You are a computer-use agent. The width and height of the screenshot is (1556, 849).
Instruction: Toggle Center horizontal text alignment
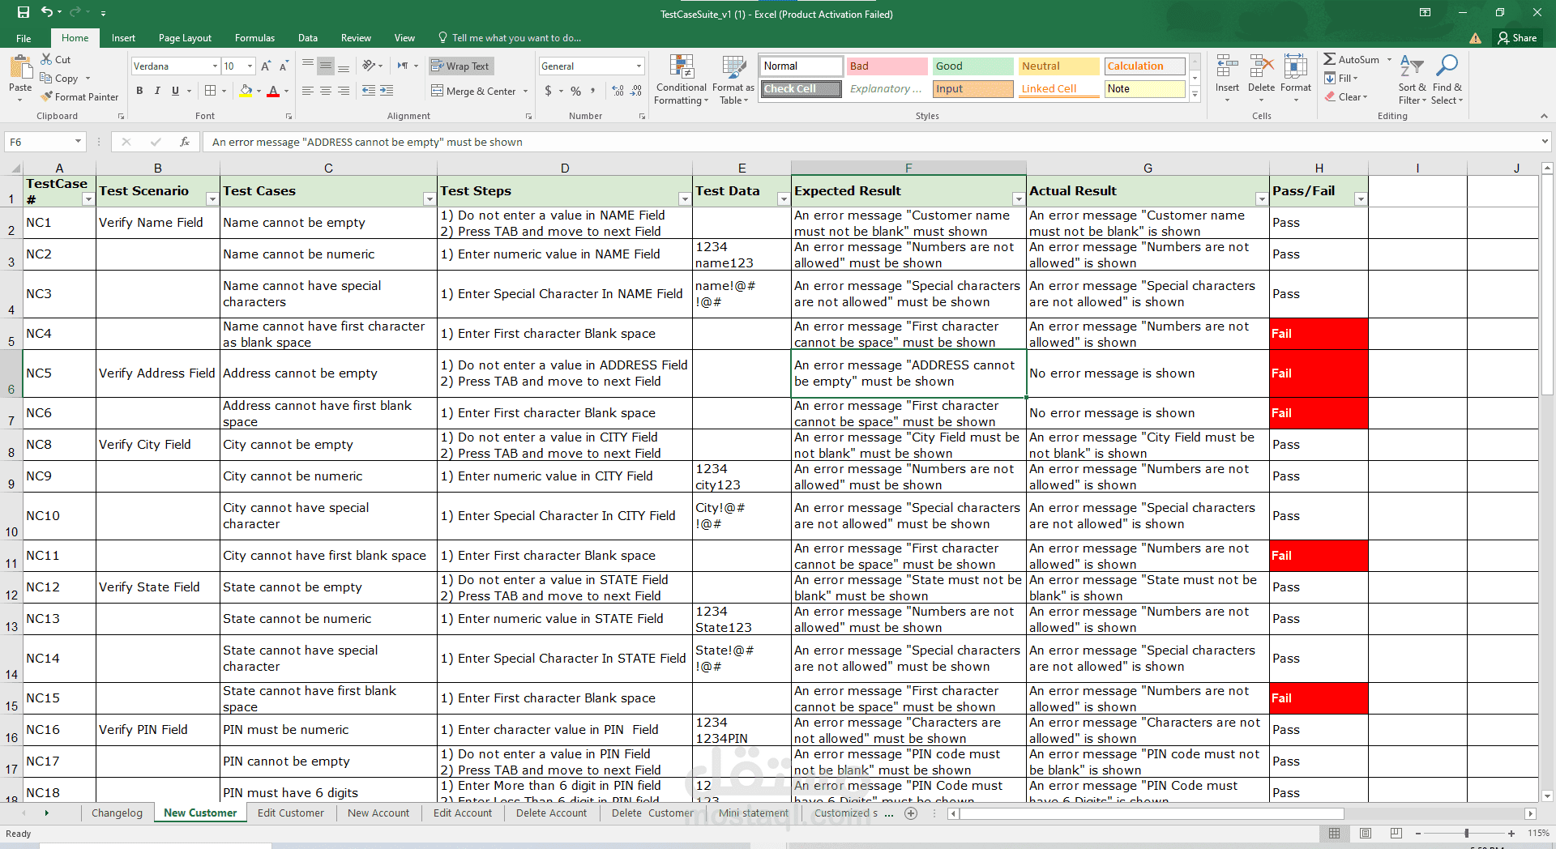[326, 91]
